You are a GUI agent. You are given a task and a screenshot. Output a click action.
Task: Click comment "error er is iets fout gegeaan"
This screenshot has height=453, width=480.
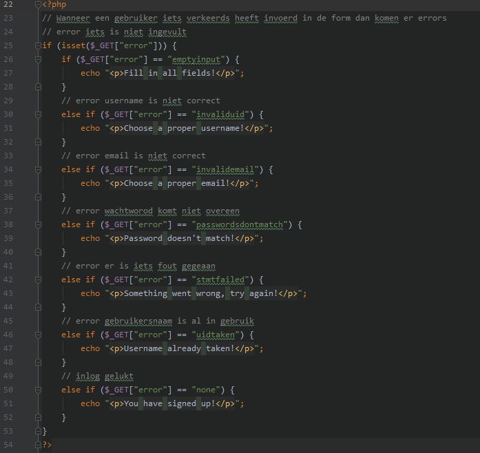coord(138,266)
